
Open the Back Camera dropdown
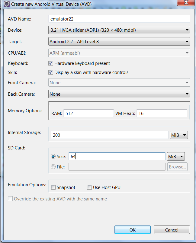coord(119,94)
